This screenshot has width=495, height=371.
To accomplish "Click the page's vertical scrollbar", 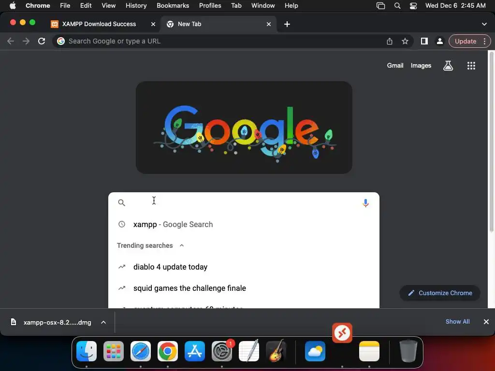I will [491, 142].
